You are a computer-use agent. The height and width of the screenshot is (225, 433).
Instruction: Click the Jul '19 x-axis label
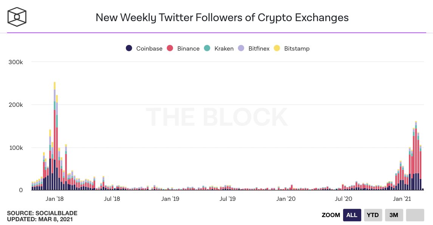tap(227, 198)
